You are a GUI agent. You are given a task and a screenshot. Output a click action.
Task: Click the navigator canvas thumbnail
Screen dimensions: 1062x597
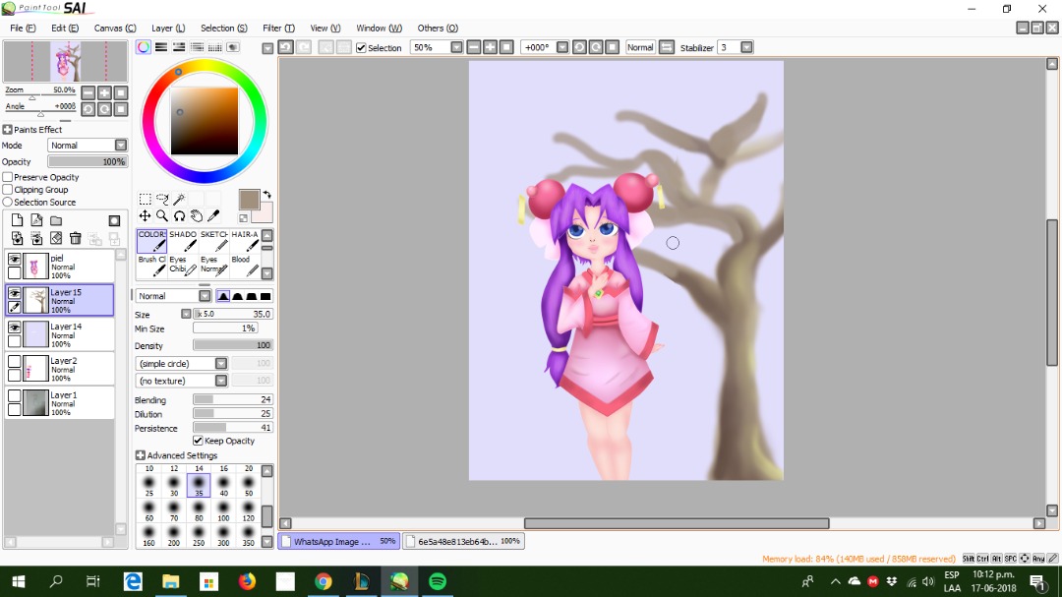65,62
